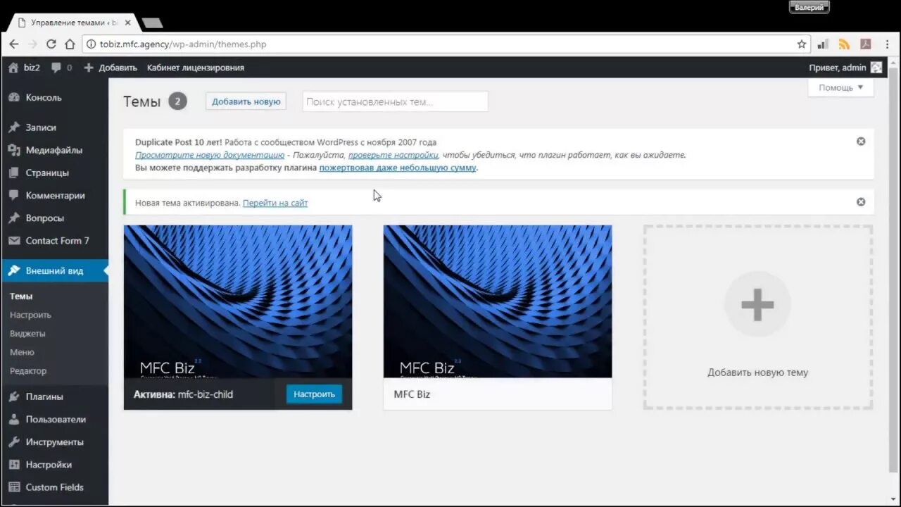Focus the installed themes search field
901x507 pixels.
click(395, 101)
